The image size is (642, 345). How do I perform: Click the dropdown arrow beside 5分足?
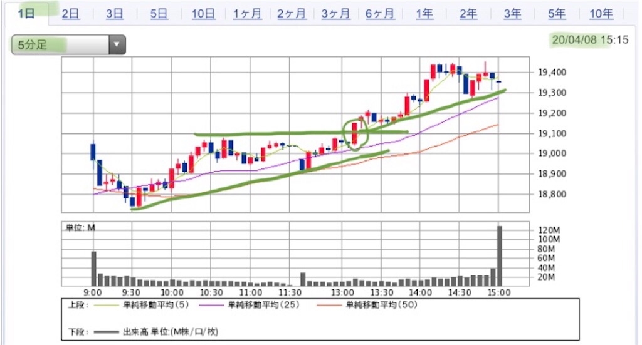tap(117, 44)
